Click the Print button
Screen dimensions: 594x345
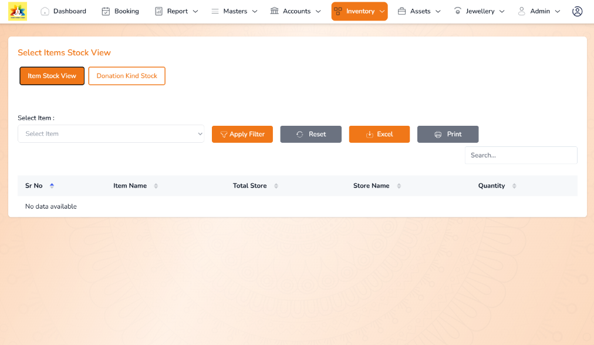click(448, 134)
